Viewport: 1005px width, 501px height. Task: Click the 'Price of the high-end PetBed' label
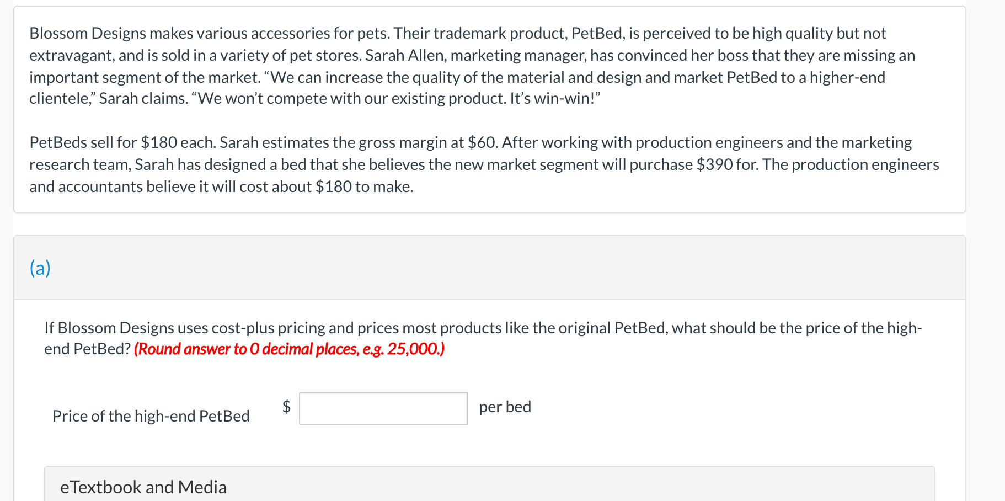tap(151, 416)
